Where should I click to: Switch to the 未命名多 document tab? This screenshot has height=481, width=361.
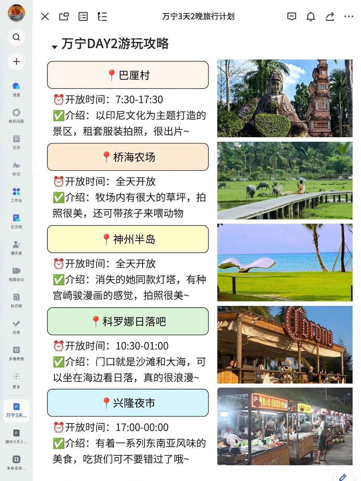(x=16, y=462)
